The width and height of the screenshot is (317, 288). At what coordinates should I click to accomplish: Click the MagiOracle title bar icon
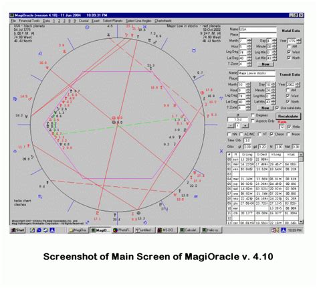12,15
